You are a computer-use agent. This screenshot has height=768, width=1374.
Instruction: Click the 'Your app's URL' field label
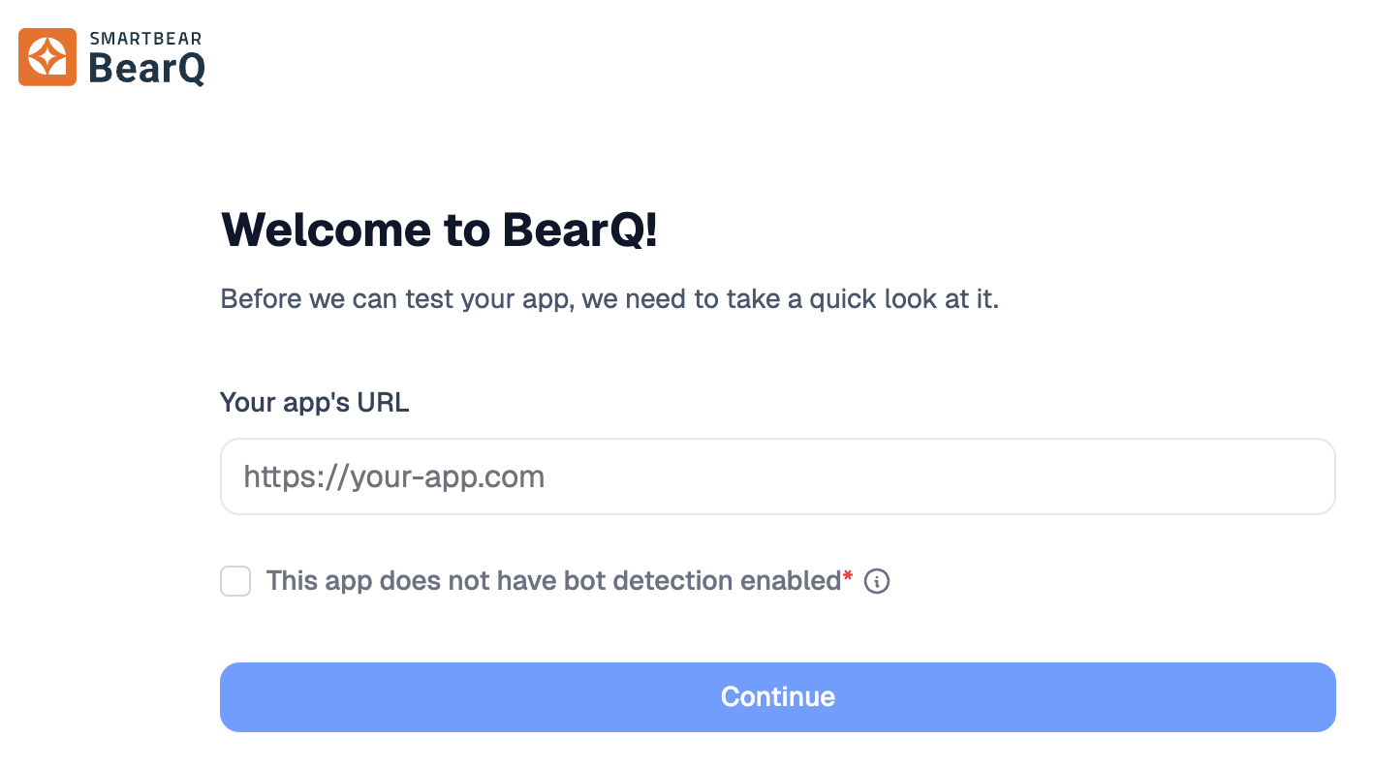[x=314, y=402]
